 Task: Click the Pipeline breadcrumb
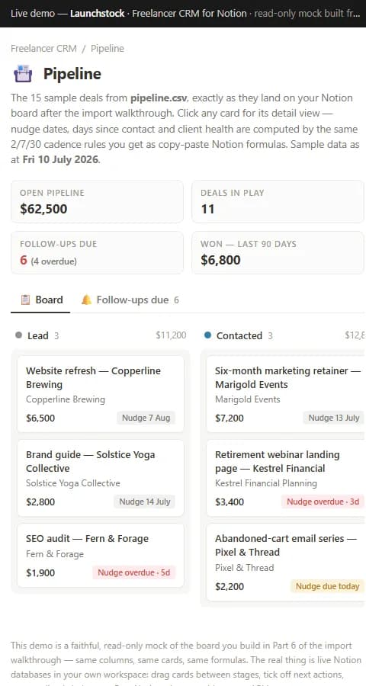(108, 49)
